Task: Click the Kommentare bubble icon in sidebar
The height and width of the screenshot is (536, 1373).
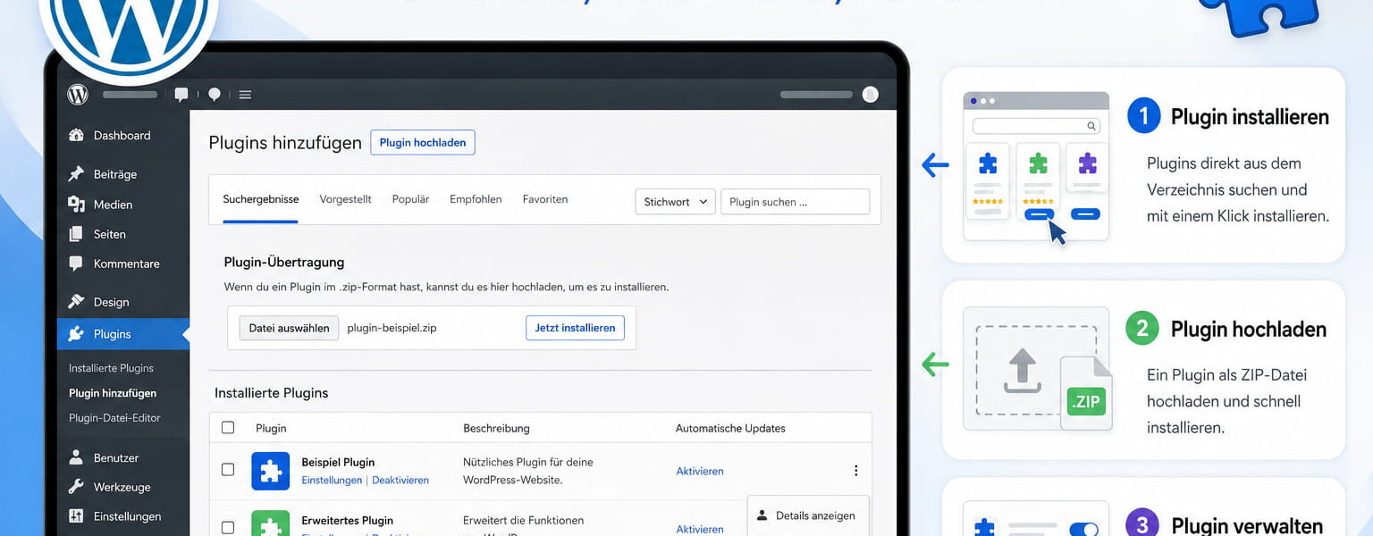Action: coord(77,264)
